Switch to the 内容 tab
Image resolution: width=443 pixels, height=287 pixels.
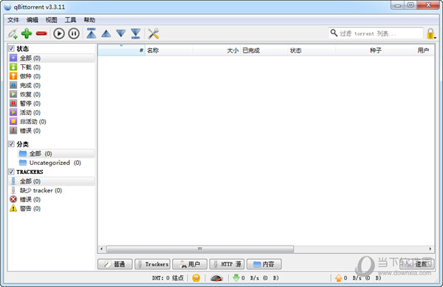[x=264, y=264]
